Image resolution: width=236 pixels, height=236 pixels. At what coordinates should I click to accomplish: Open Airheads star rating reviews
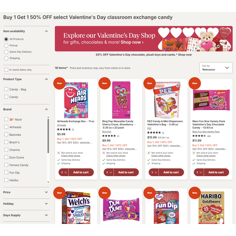[66, 130]
